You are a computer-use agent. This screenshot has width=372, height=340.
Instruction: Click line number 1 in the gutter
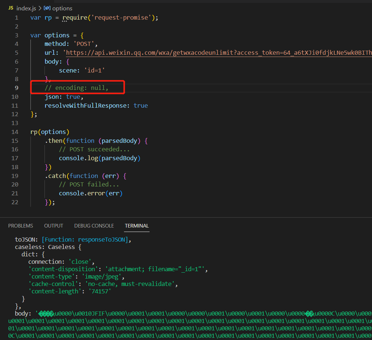(17, 18)
